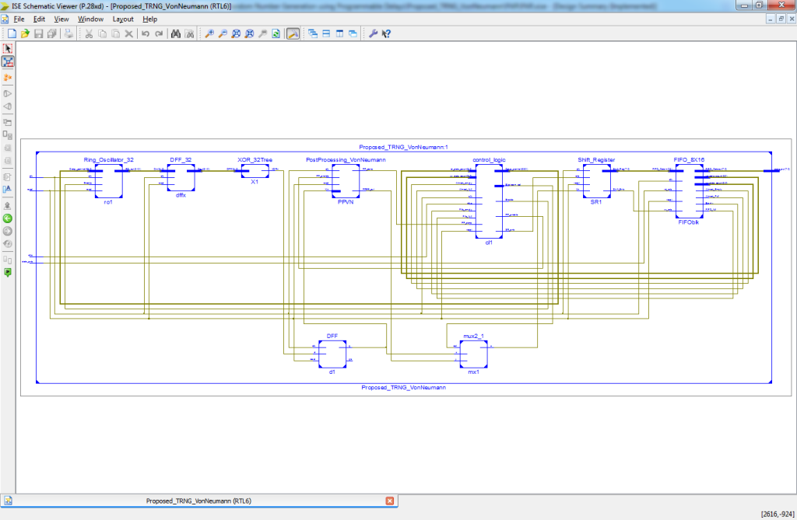This screenshot has height=520, width=797.
Task: Expand the View menu dropdown
Action: coord(61,19)
